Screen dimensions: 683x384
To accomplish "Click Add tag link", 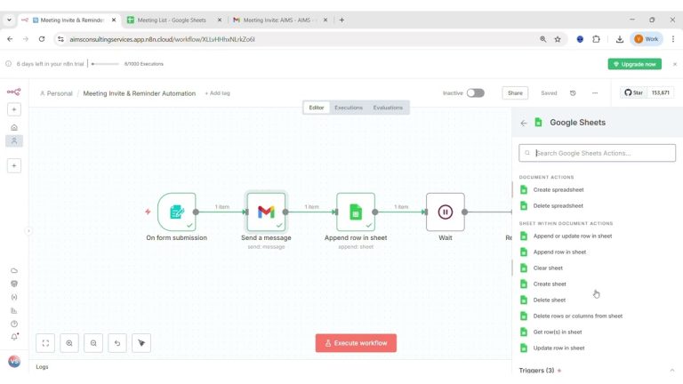I will pos(217,93).
